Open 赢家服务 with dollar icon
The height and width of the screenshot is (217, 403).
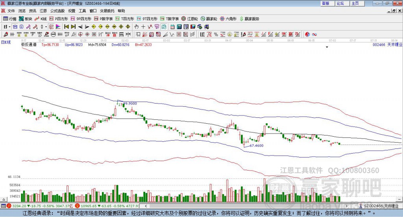(249, 19)
